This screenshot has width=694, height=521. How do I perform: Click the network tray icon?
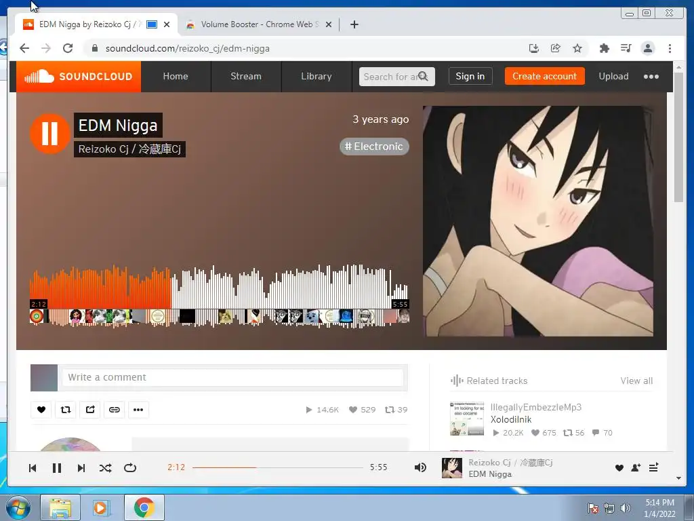click(609, 508)
